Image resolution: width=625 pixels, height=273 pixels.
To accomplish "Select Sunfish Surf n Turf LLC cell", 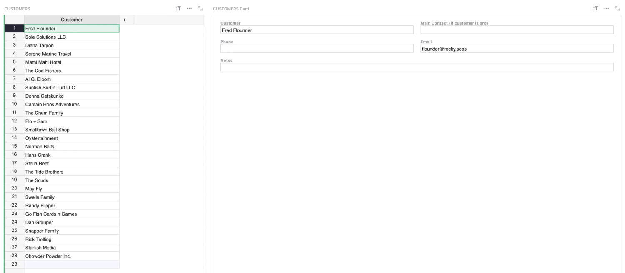I will pos(72,87).
